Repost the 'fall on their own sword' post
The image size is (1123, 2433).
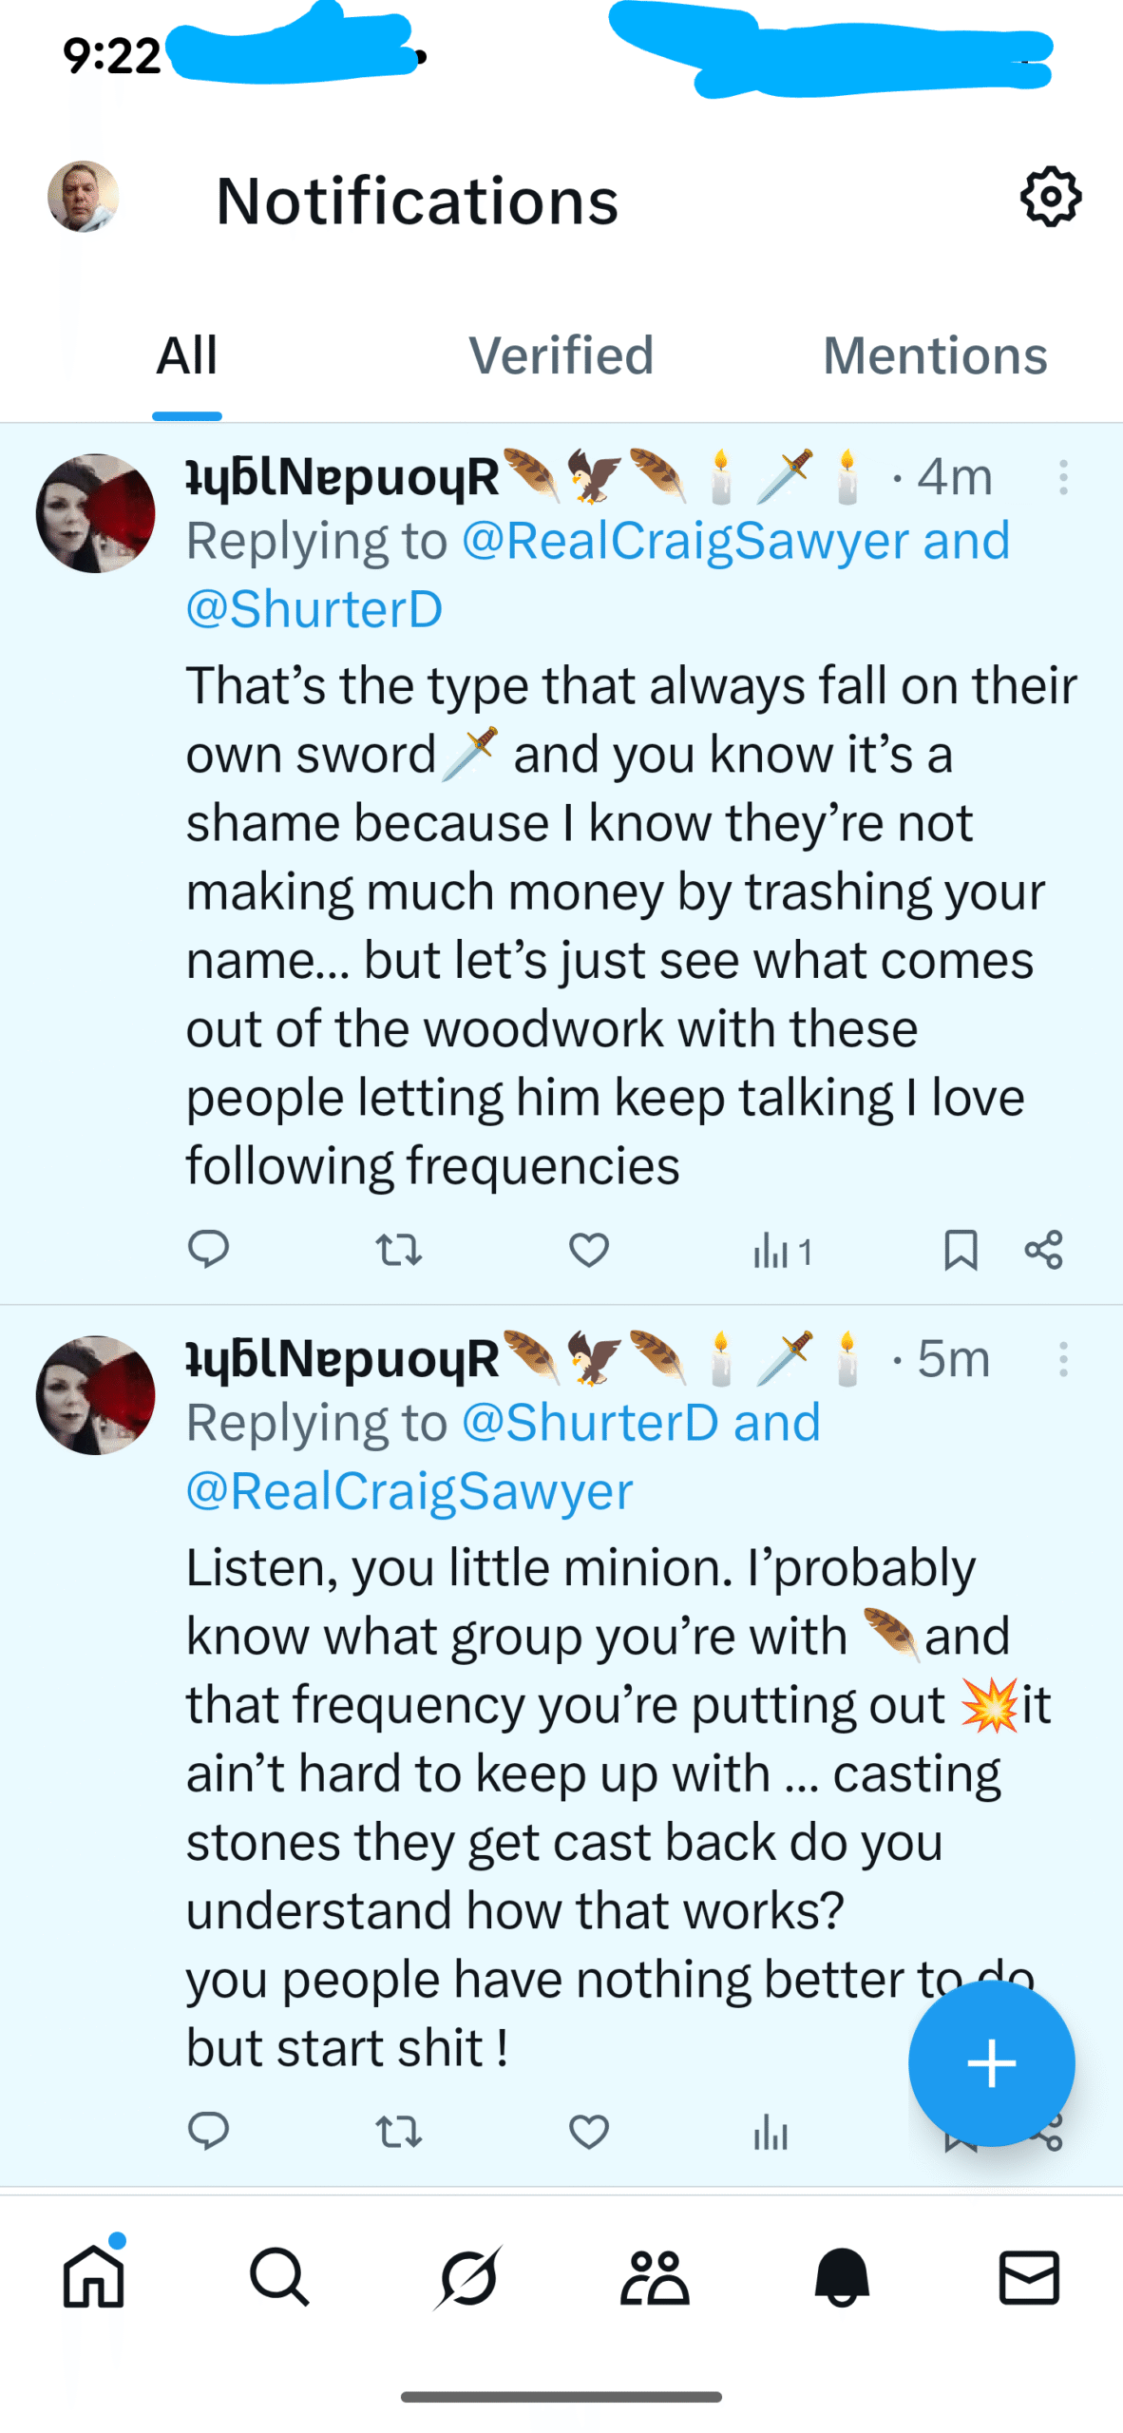398,1249
